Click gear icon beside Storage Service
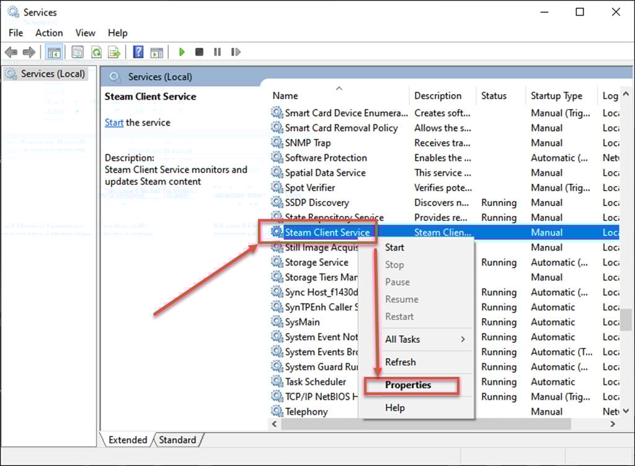This screenshot has width=635, height=466. coord(277,262)
